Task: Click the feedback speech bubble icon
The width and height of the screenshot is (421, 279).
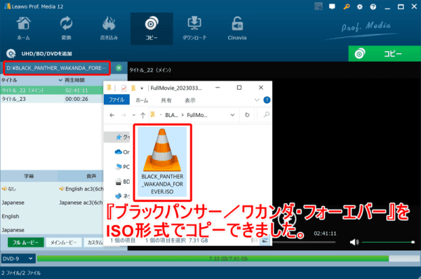Action: pyautogui.click(x=332, y=7)
